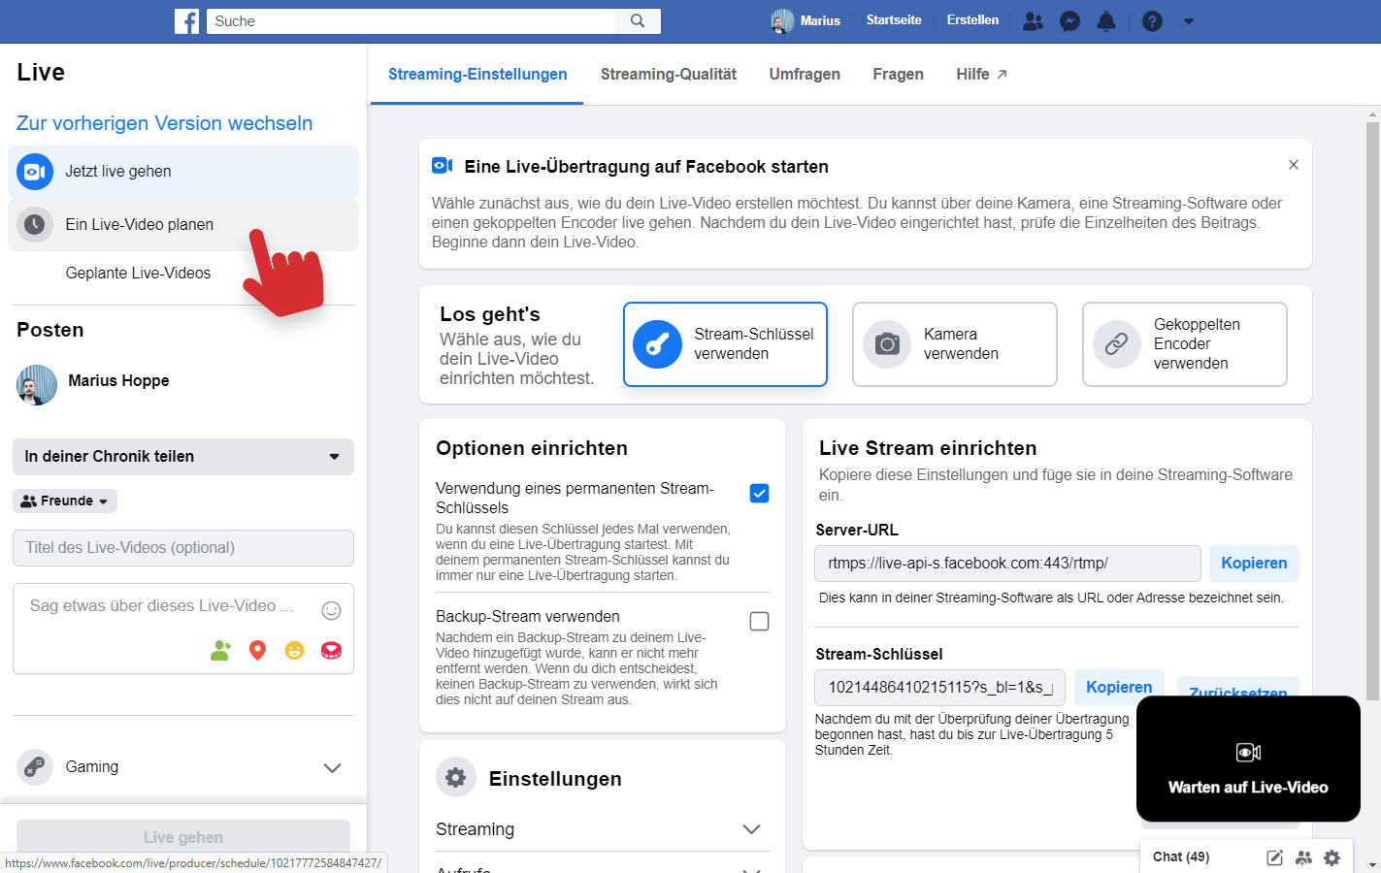Select Gekoppelten Encoder verwenden link icon

click(x=1117, y=344)
